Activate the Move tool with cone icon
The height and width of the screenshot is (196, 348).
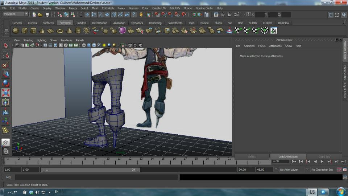[x=5, y=74]
